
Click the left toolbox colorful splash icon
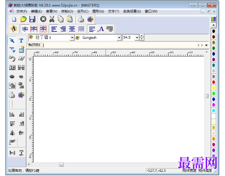point(21,95)
